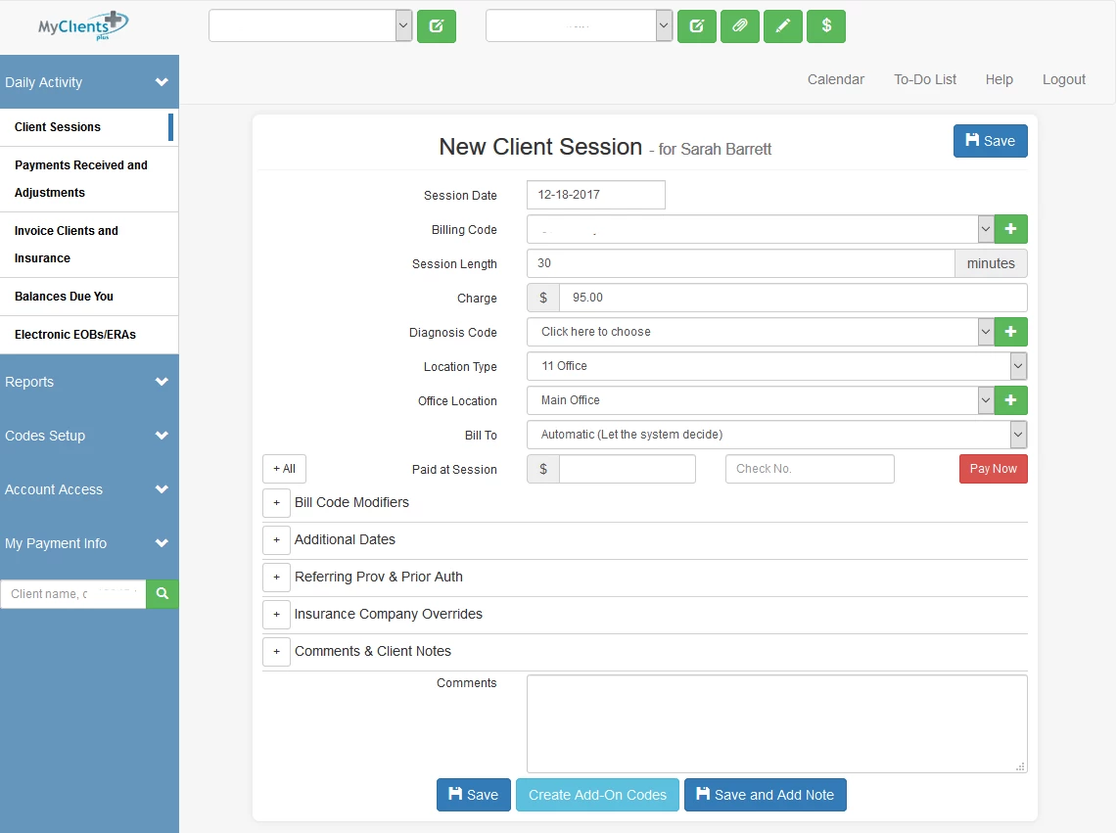Click the bottom Save button
The width and height of the screenshot is (1117, 833).
click(x=474, y=795)
